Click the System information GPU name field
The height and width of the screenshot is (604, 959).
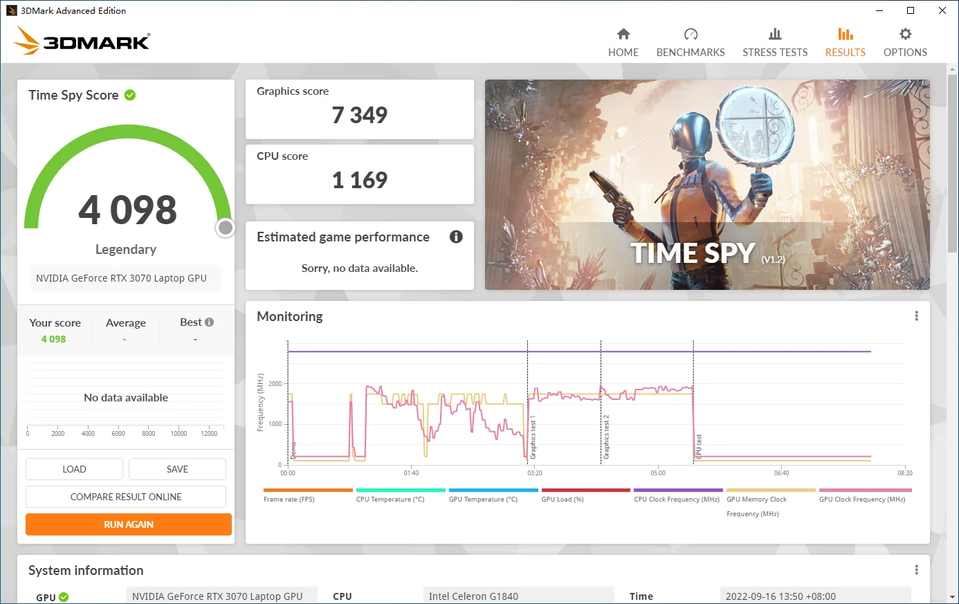222,596
